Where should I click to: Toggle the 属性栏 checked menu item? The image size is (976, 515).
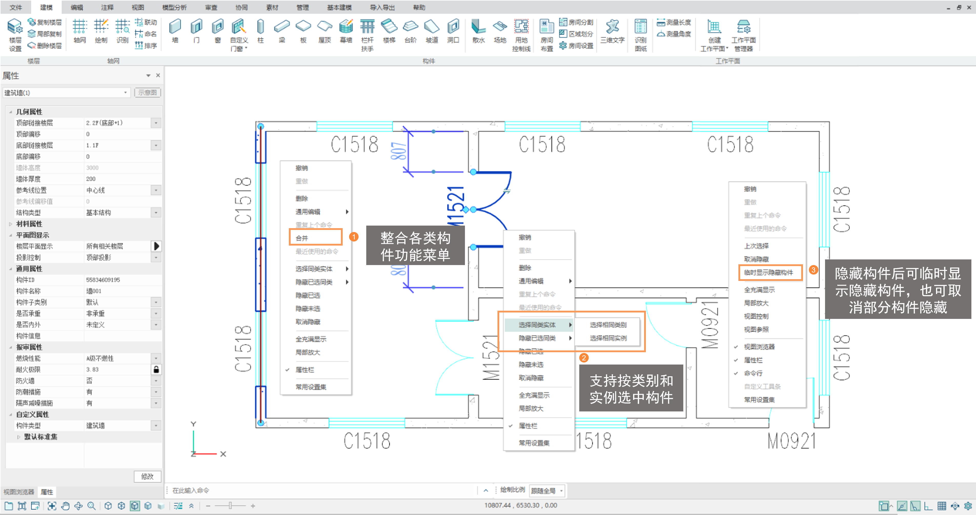pos(305,370)
